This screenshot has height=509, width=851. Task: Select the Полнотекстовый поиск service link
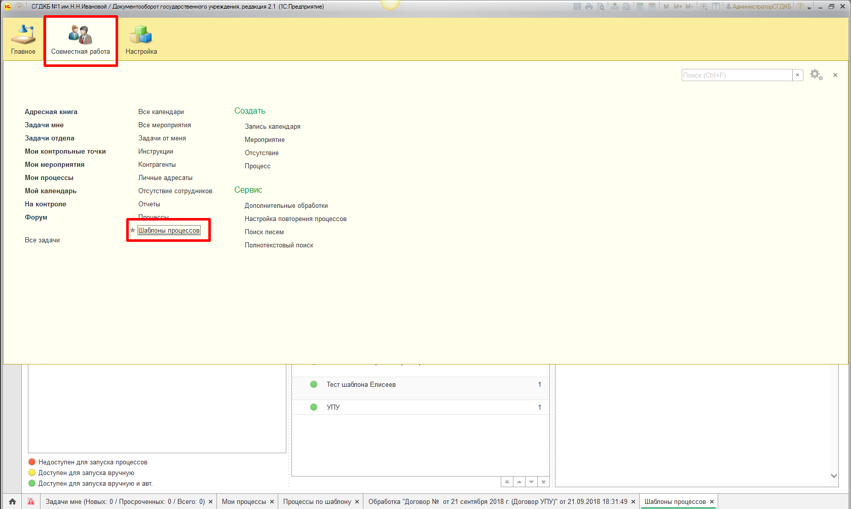(x=279, y=245)
